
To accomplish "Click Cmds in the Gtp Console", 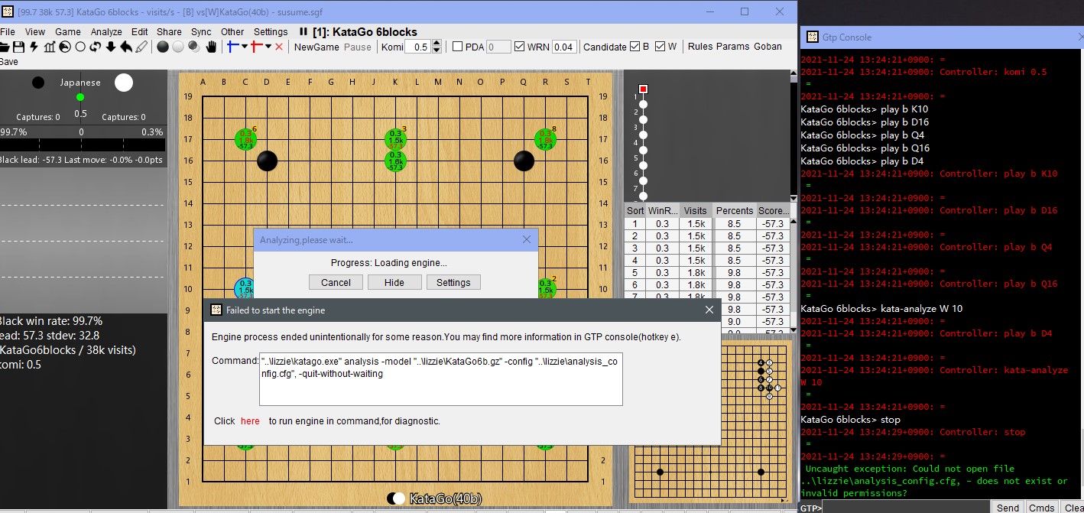I will coord(1041,508).
